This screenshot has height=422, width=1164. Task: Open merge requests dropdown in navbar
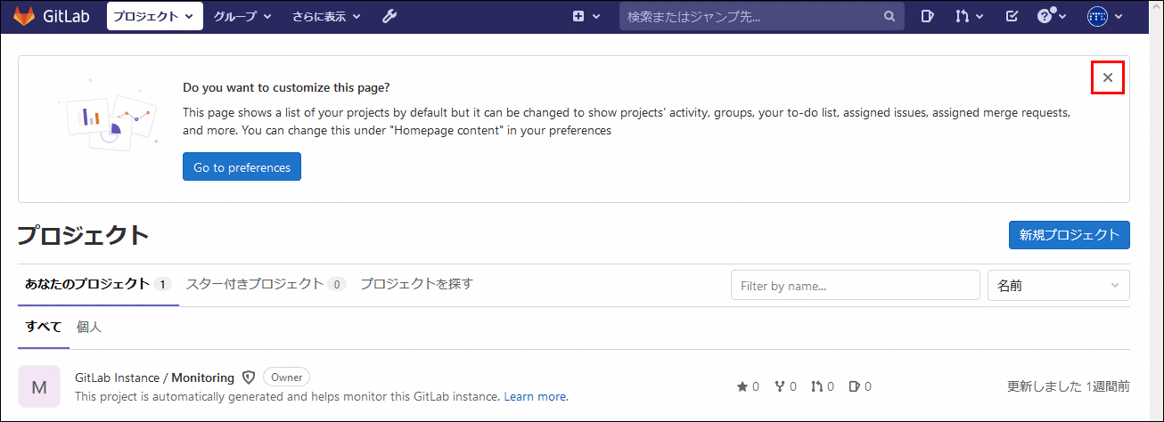pyautogui.click(x=969, y=16)
